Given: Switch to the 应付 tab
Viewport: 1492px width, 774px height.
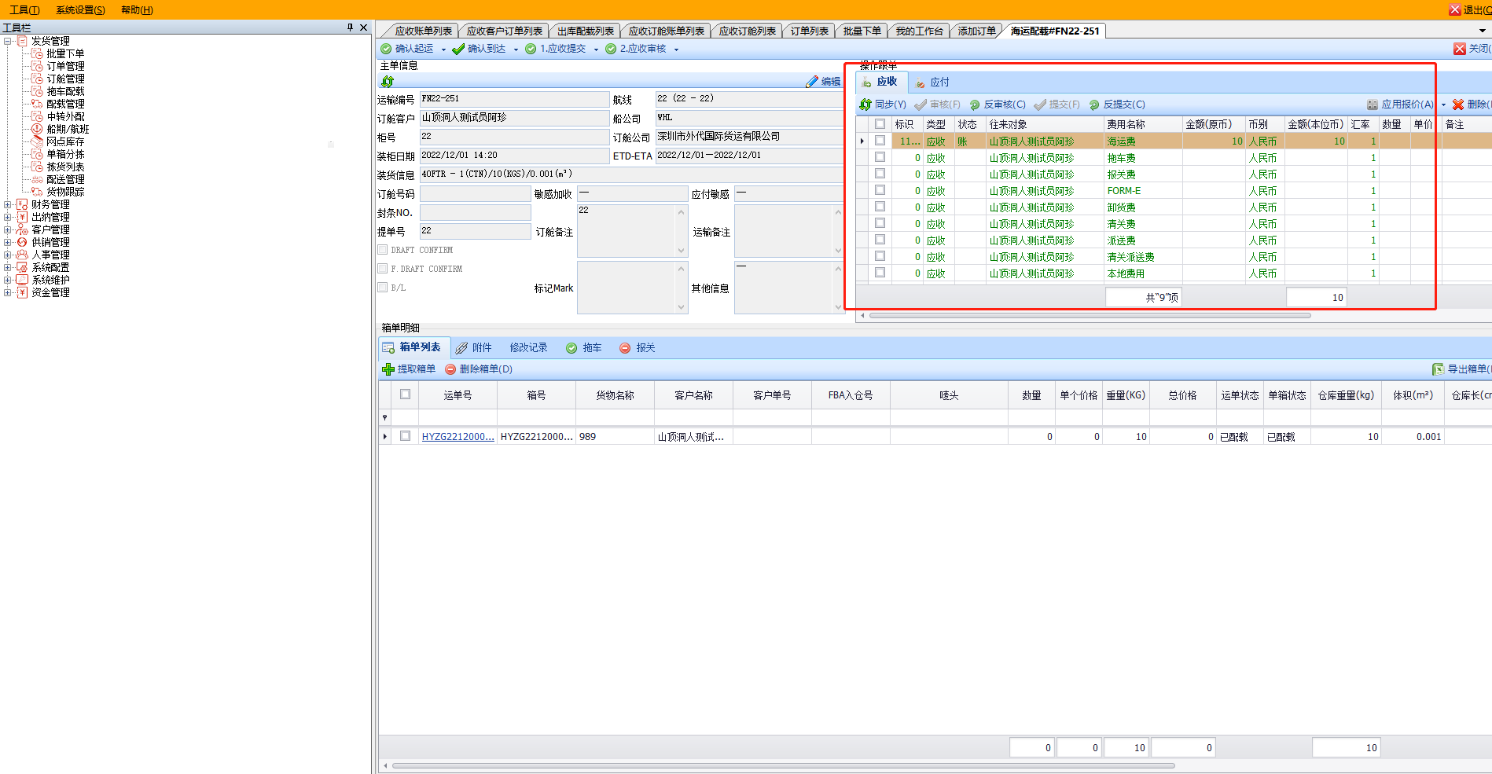Looking at the screenshot, I should click(939, 83).
